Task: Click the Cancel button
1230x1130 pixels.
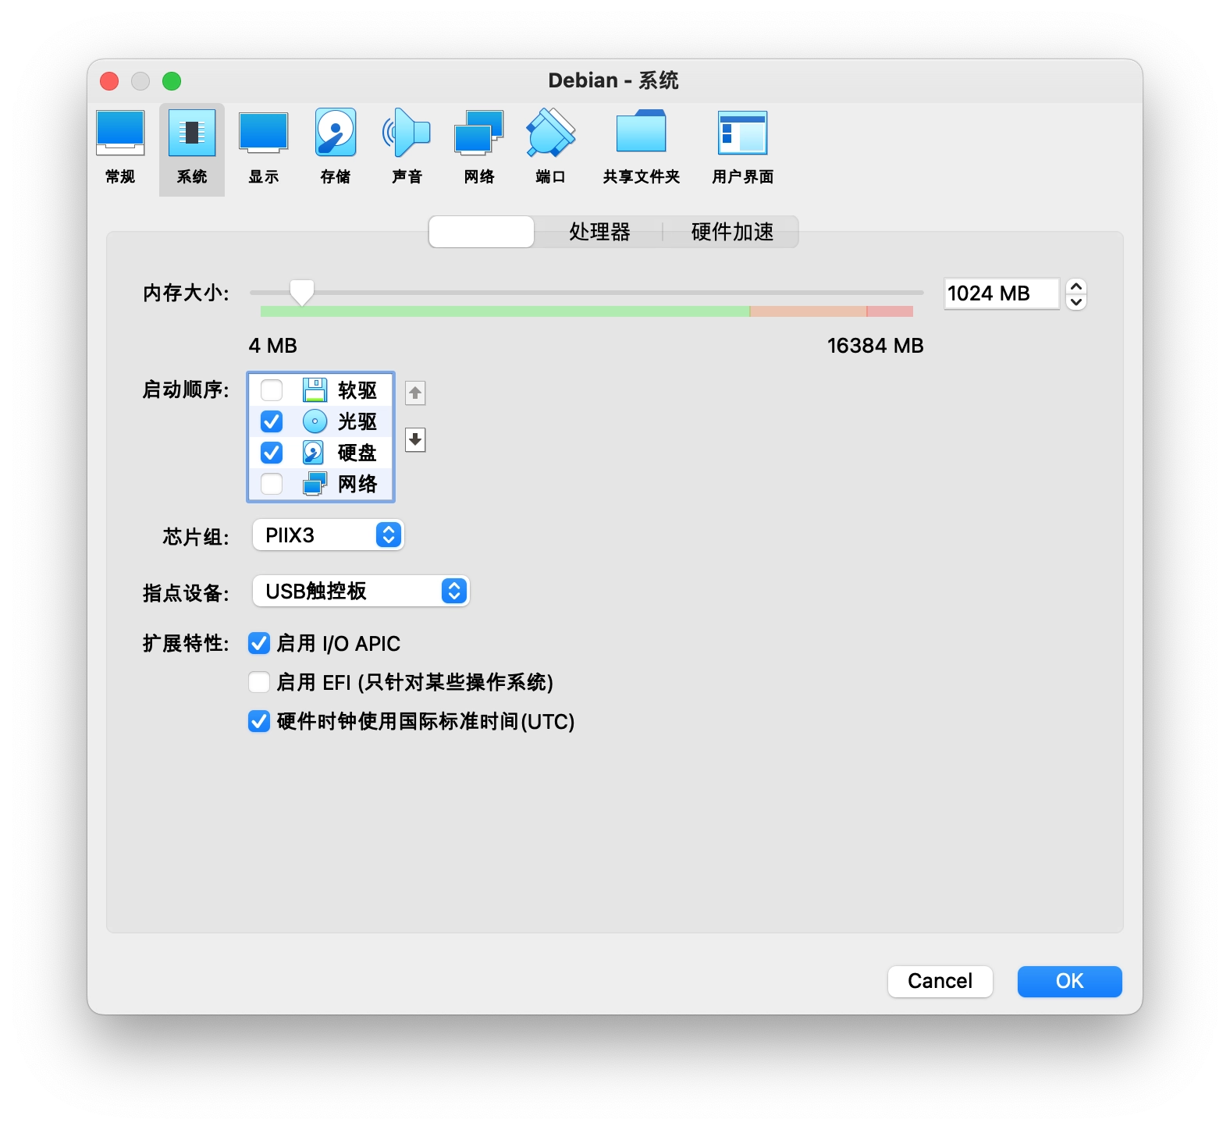Action: [940, 981]
